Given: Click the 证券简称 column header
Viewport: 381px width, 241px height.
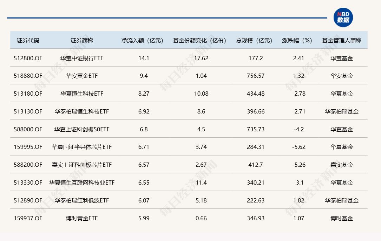Looking at the screenshot, I should (x=82, y=40).
